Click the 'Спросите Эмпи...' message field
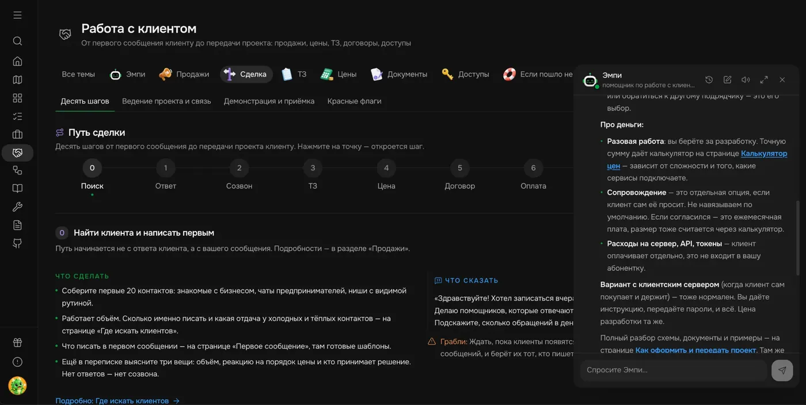This screenshot has height=405, width=806. pyautogui.click(x=674, y=370)
